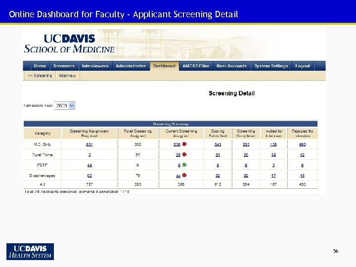This screenshot has width=356, height=267.
Task: Open M.D. Only Scoring Submitted link
Action: 218,144
